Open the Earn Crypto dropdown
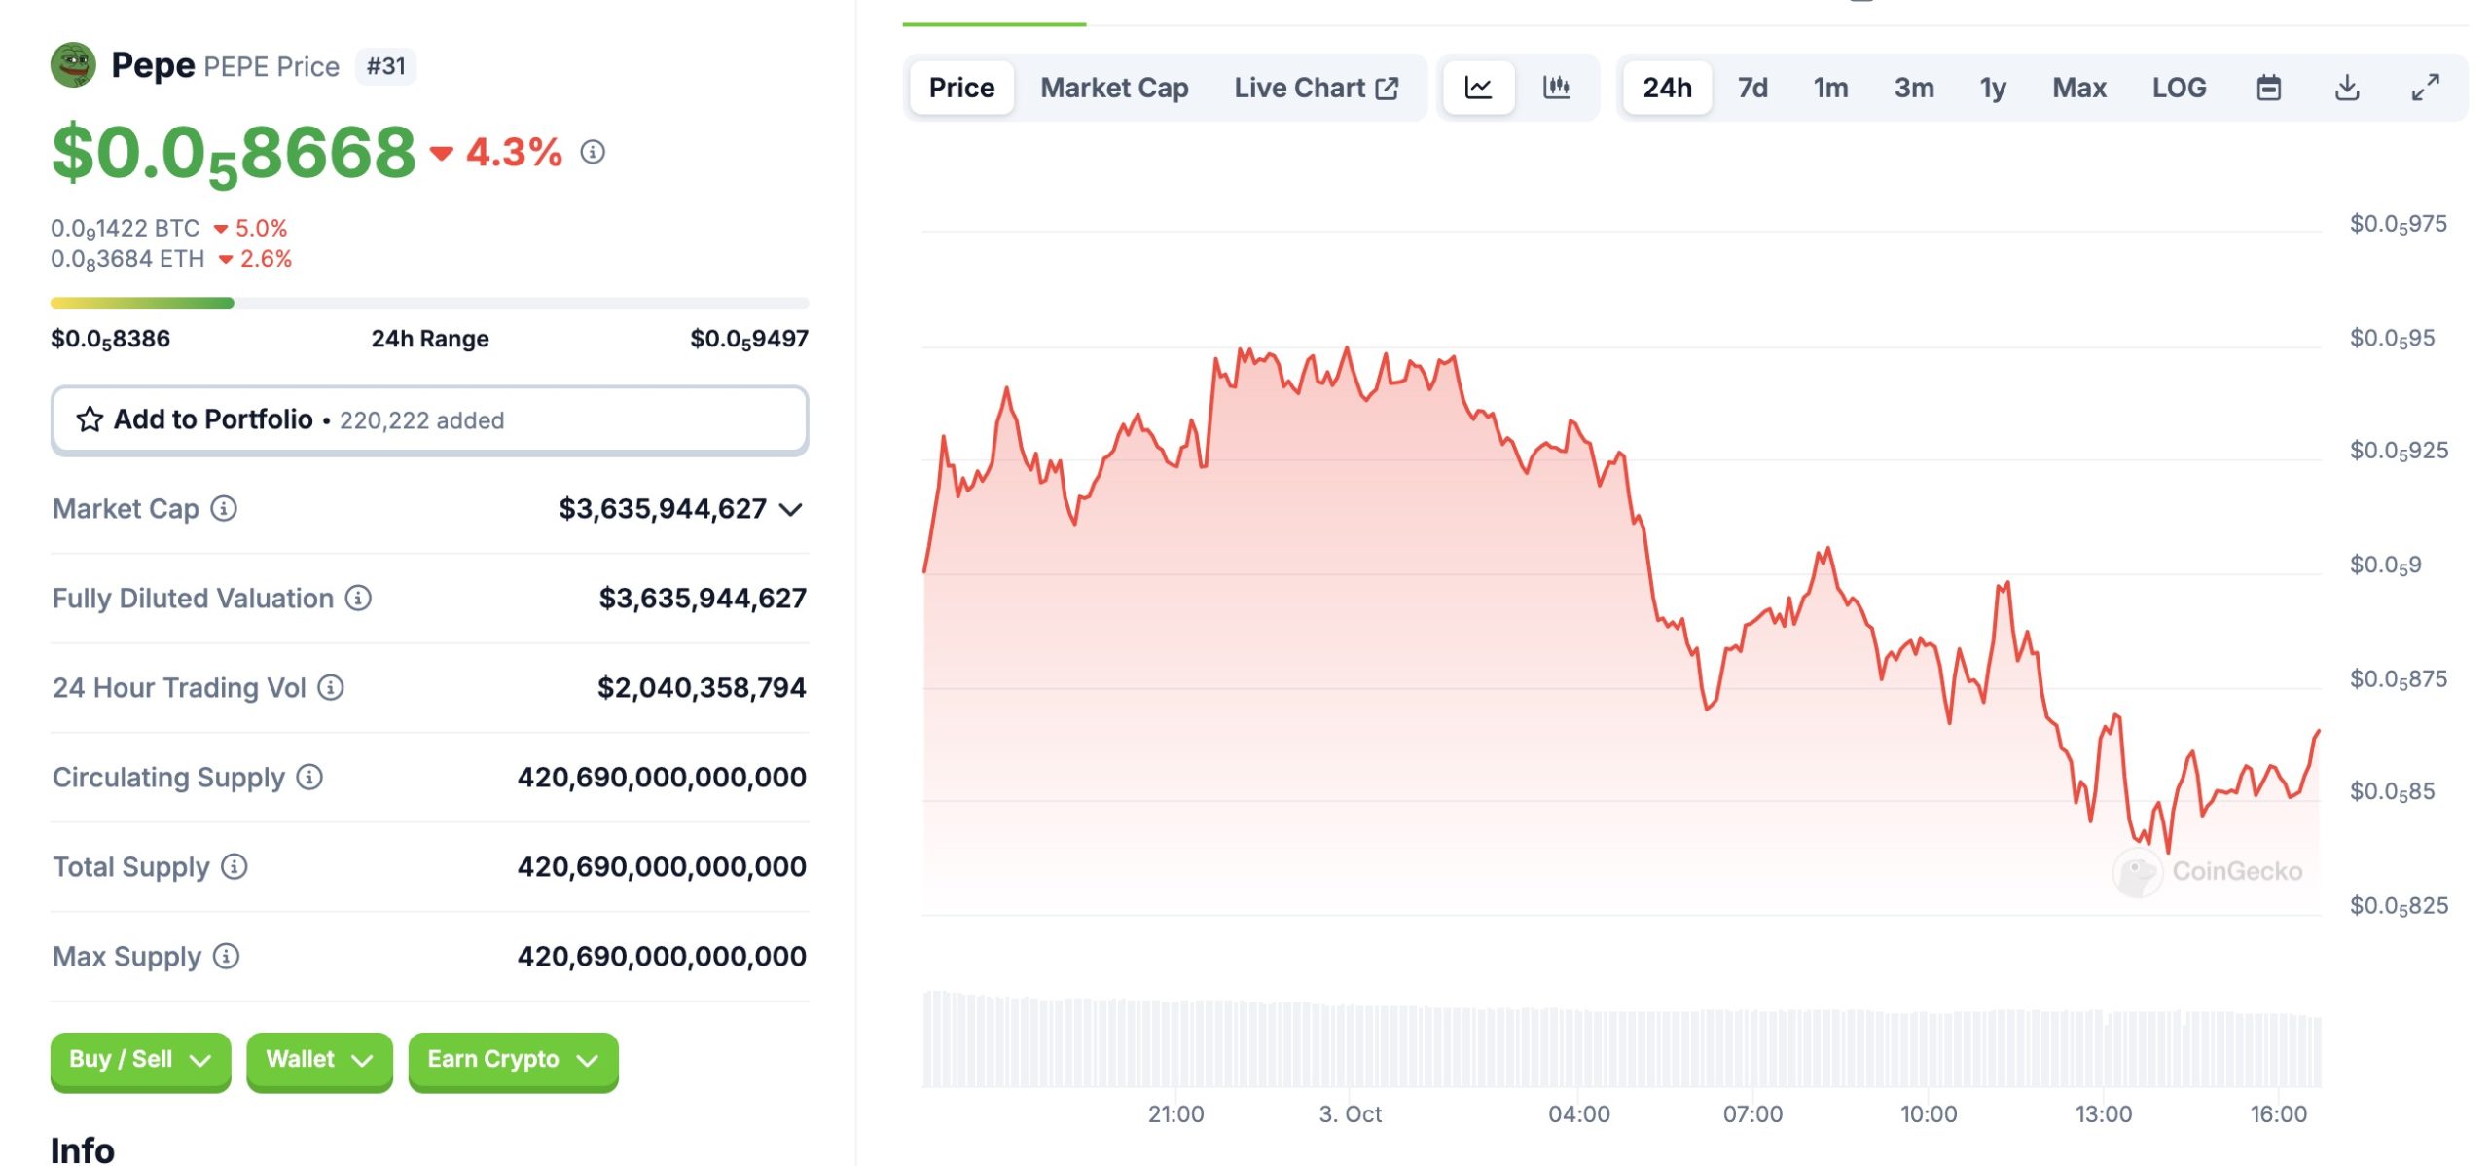Viewport: 2491px width, 1166px height. (513, 1060)
